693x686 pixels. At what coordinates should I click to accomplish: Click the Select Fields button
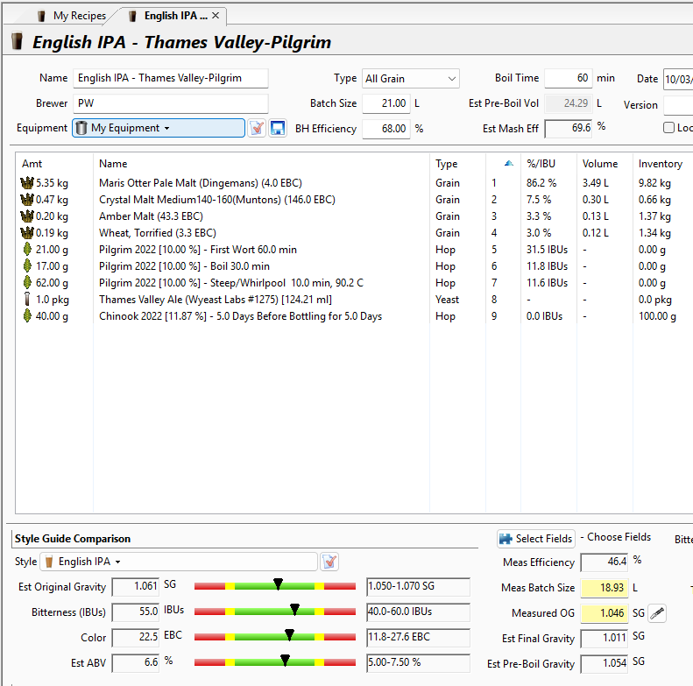pyautogui.click(x=536, y=538)
